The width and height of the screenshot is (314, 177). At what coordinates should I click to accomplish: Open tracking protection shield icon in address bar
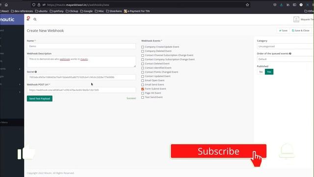pos(34,5)
